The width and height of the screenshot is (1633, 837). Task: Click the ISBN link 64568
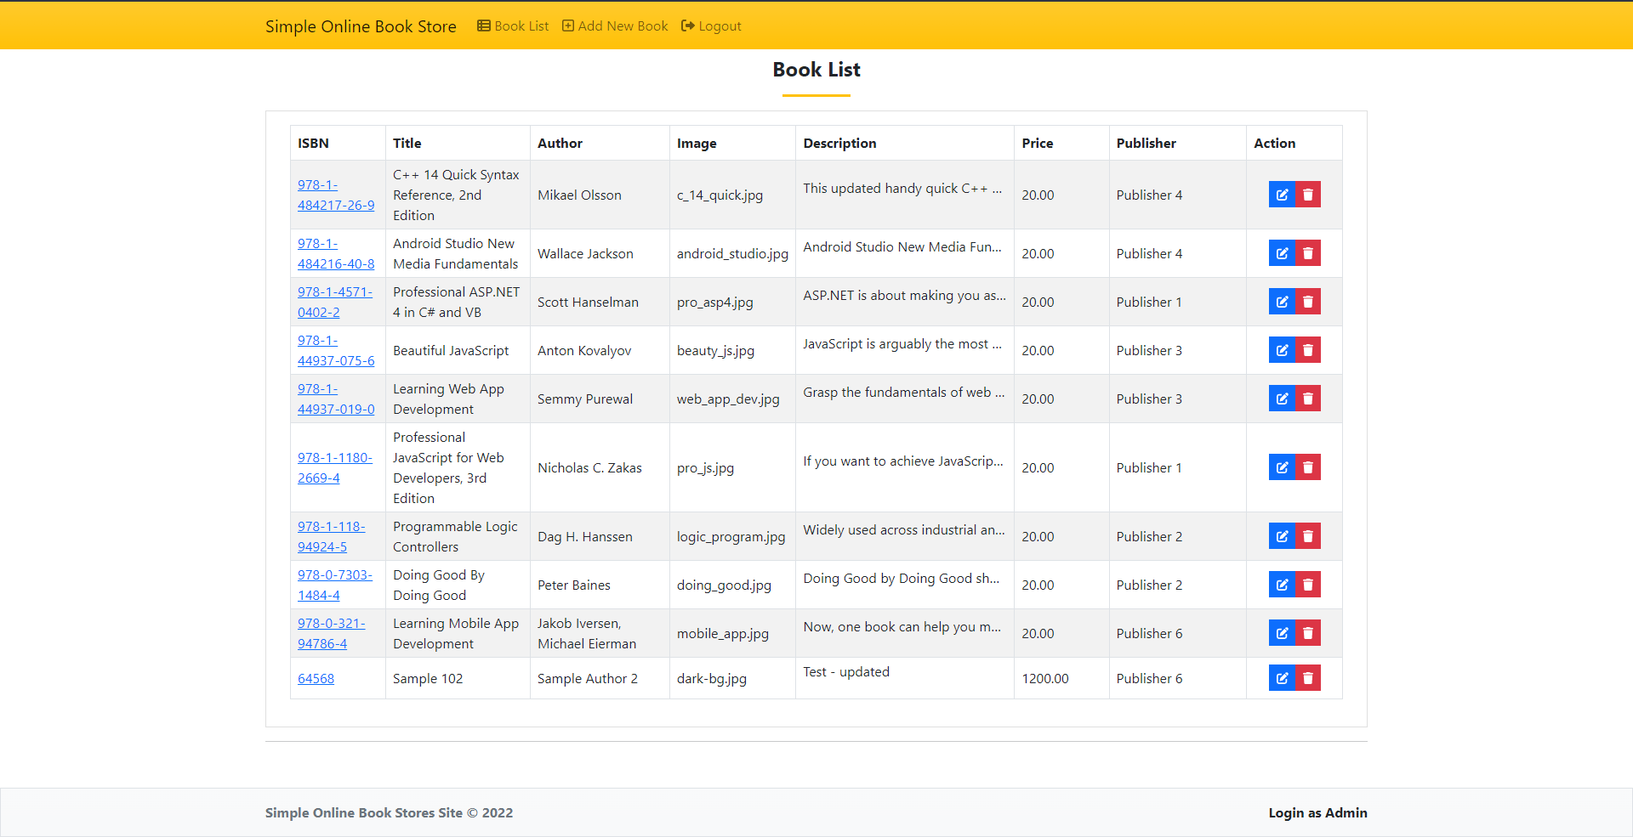tap(316, 677)
